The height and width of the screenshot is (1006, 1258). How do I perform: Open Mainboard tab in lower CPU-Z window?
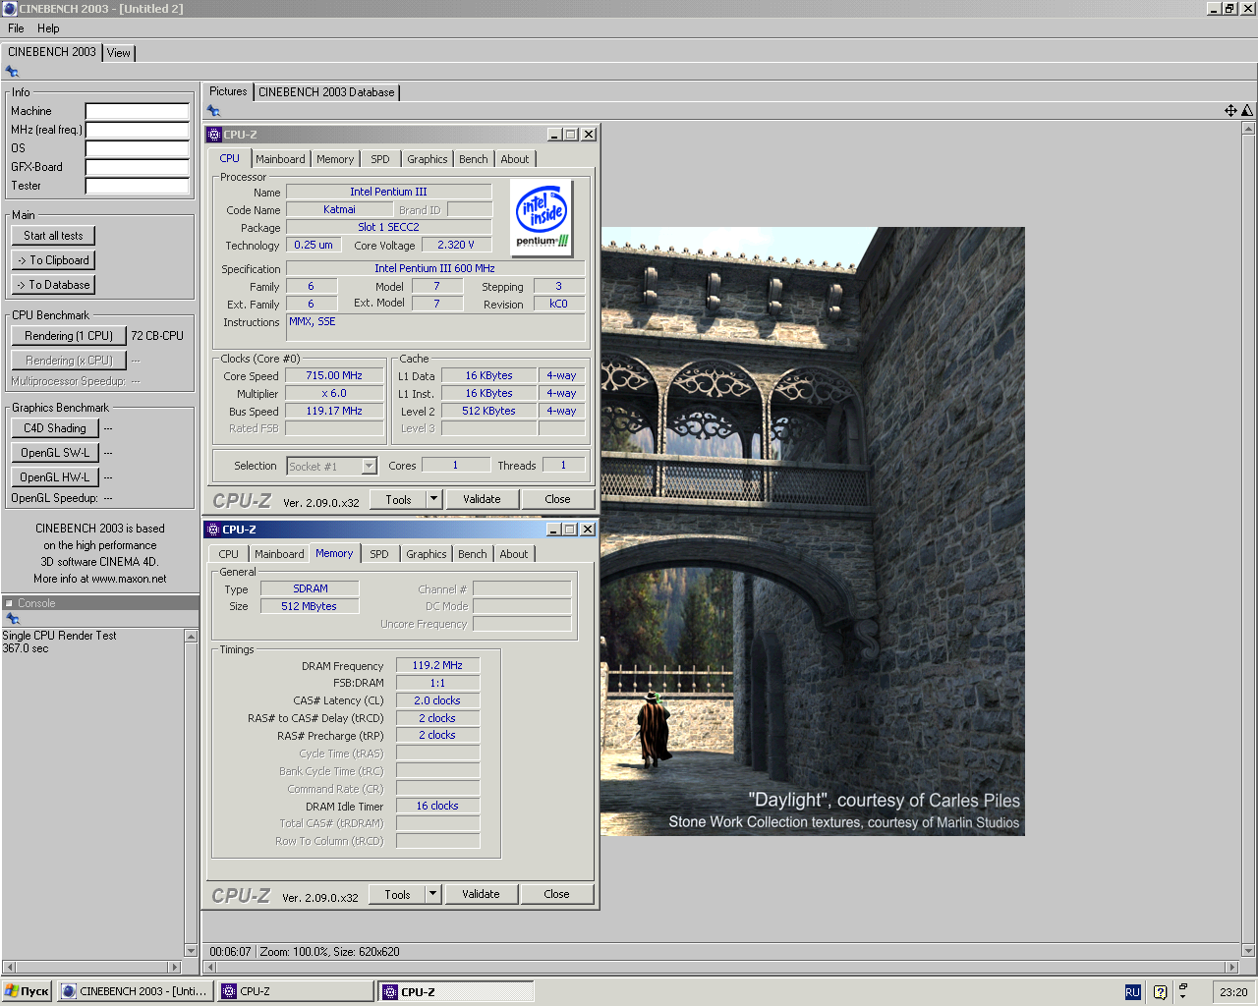pos(279,554)
